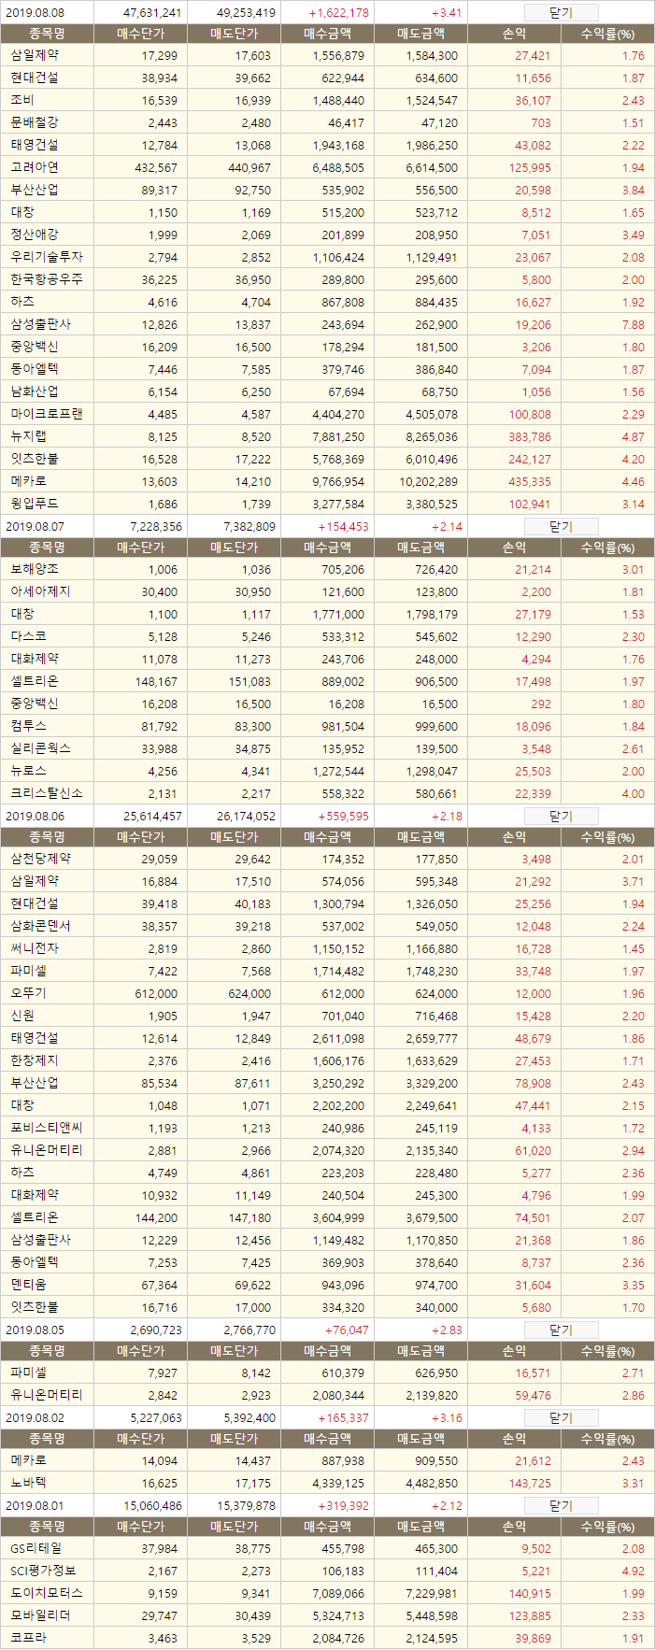Collapse the 2019.08.06 trades via 닫기
The image size is (655, 1650).
tap(561, 817)
